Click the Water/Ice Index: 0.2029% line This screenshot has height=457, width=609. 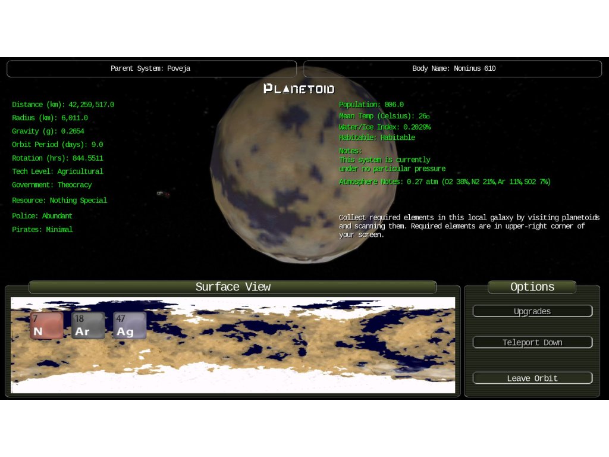click(x=385, y=127)
